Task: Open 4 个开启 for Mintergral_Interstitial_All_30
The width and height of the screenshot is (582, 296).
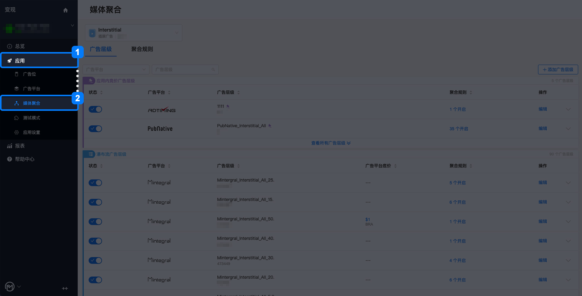Action: point(457,260)
